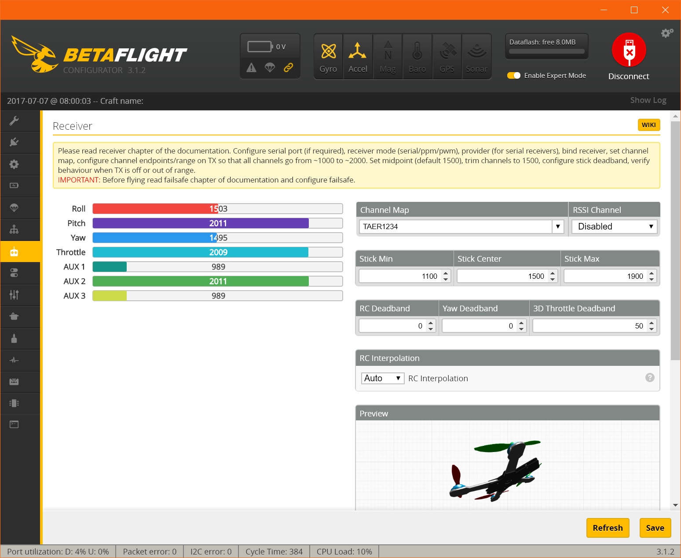This screenshot has height=558, width=681.
Task: Open the RC Interpolation Auto dropdown
Action: 382,378
